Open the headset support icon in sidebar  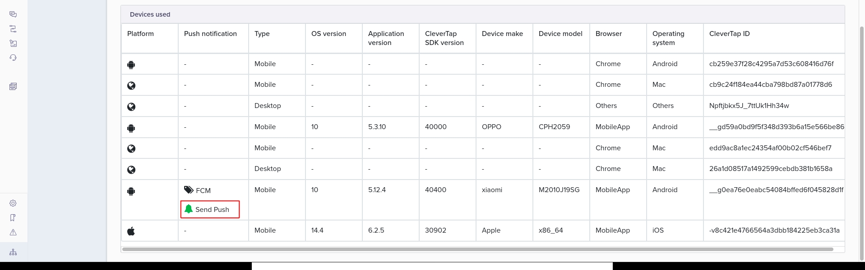coord(13,58)
